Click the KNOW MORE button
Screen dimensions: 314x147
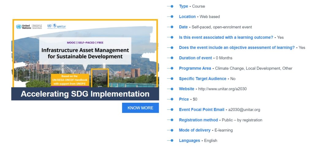click(140, 108)
